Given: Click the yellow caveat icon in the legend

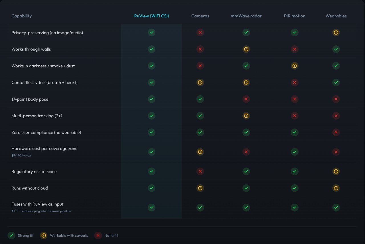Looking at the screenshot, I should pos(44,235).
